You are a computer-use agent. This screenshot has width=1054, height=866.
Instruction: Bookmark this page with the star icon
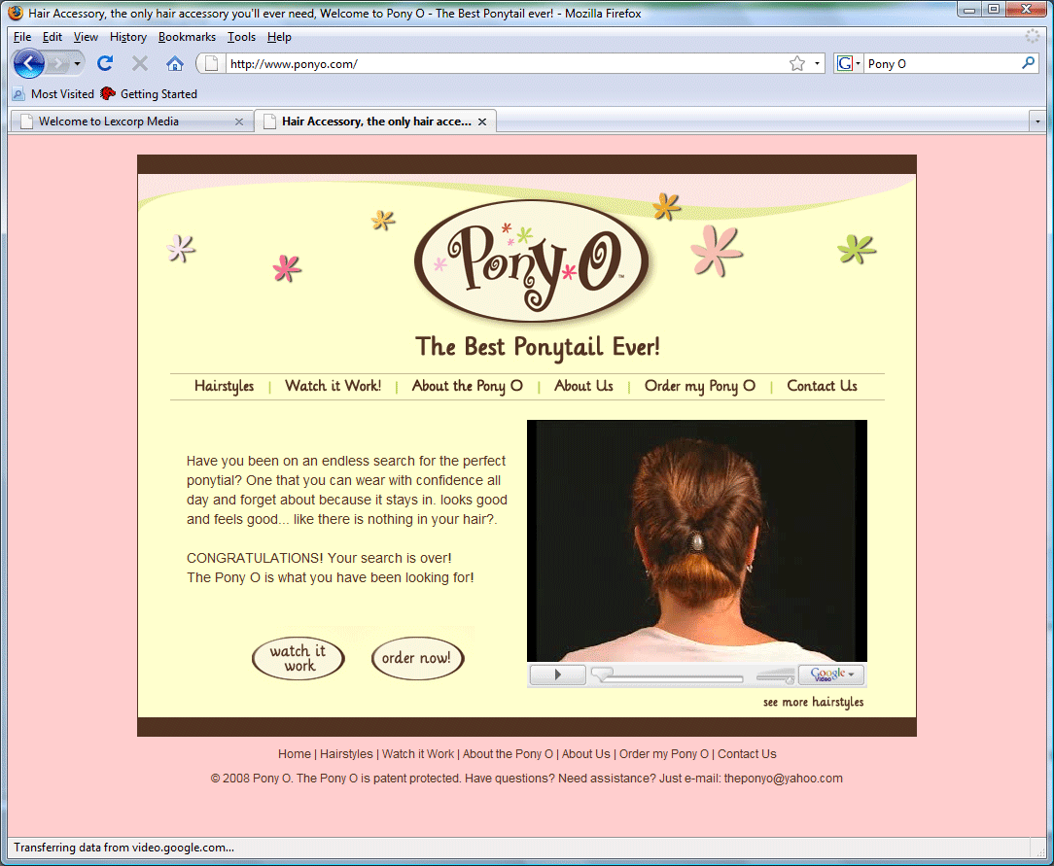(797, 64)
